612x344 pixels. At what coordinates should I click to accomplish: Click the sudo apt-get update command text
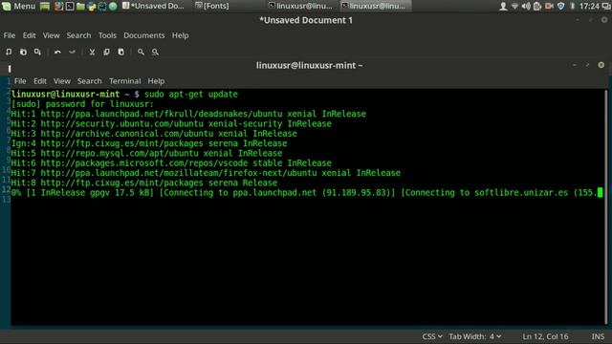(191, 94)
